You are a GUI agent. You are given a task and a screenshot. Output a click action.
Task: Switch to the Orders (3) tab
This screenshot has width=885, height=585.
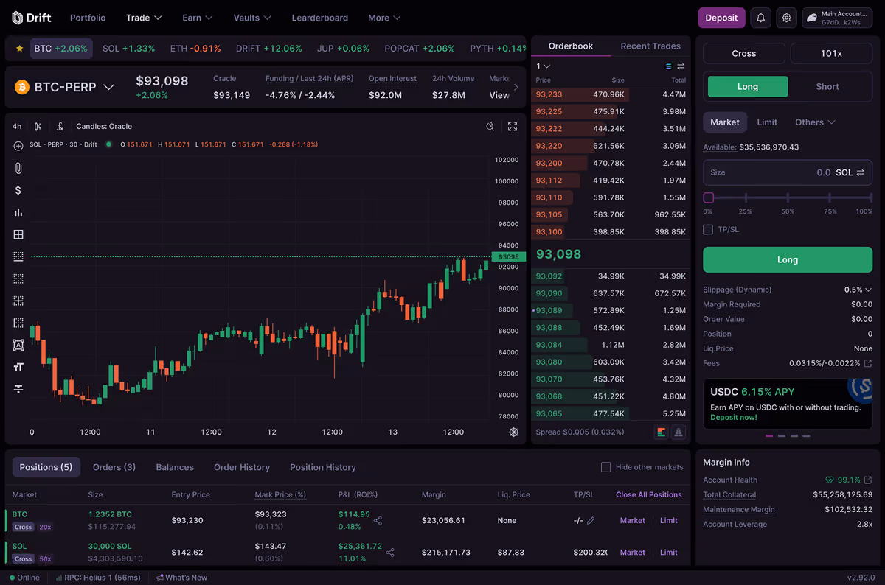[114, 467]
